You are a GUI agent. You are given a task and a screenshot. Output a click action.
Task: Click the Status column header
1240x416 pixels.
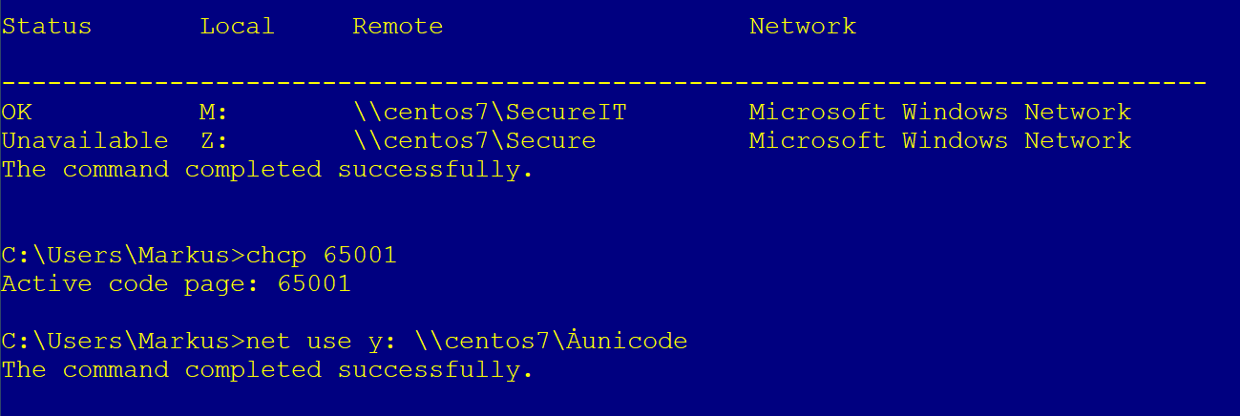(x=47, y=27)
